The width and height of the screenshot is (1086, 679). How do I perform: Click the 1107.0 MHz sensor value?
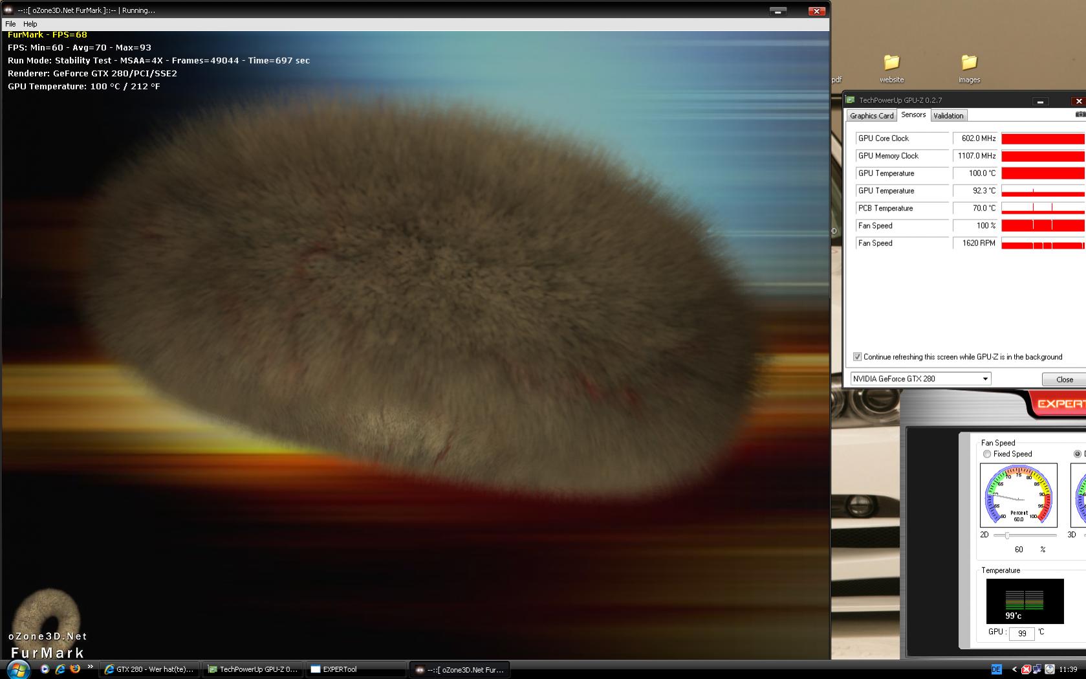coord(975,156)
